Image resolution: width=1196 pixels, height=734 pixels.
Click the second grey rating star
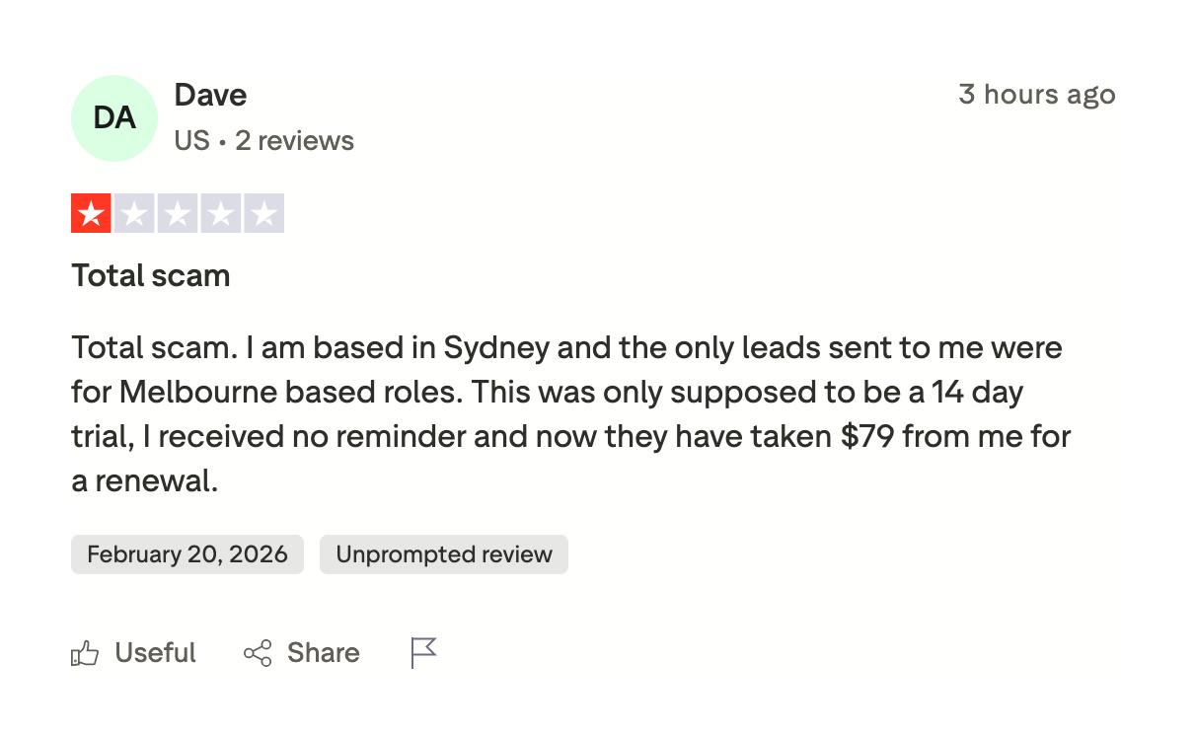tap(134, 213)
